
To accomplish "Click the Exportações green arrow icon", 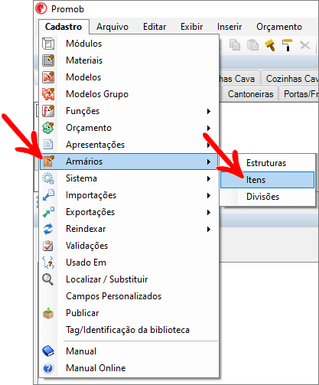I will (48, 212).
